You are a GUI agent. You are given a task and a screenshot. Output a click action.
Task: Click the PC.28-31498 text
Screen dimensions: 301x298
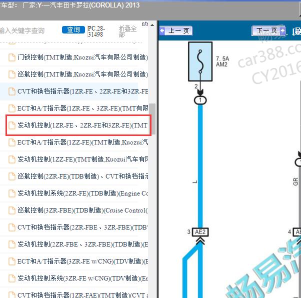tap(96, 31)
